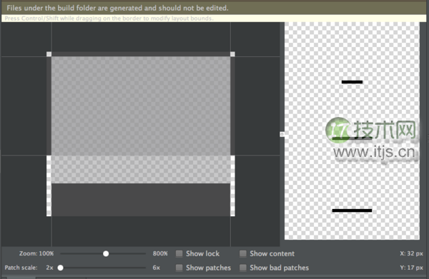The width and height of the screenshot is (429, 279).
Task: Tick the Show patches checkbox
Action: (179, 268)
